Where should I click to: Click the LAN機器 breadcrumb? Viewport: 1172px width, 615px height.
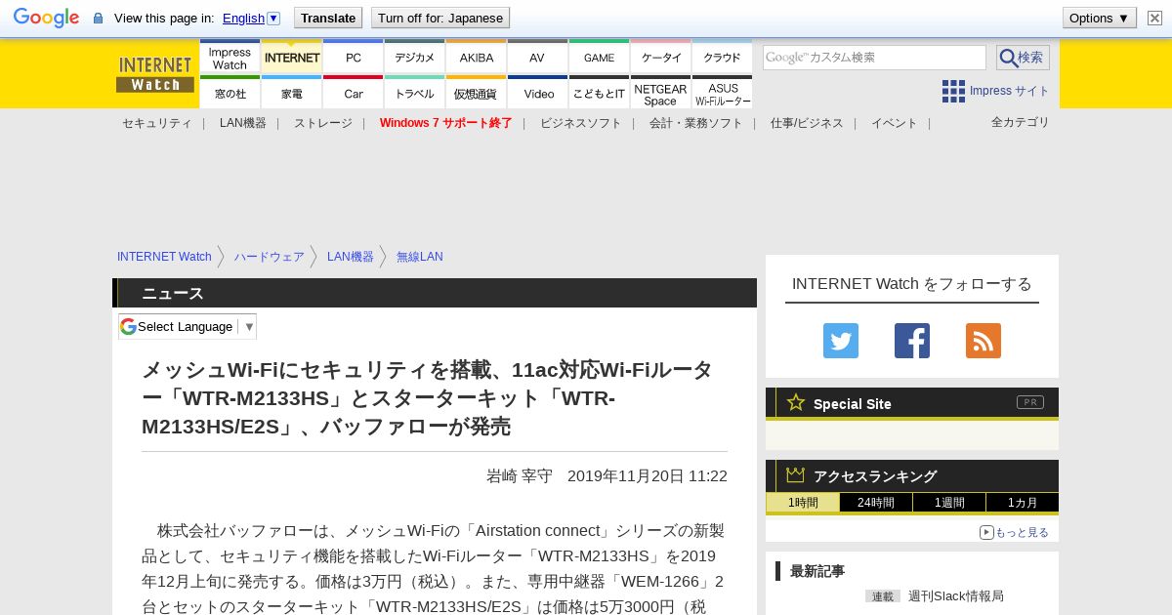pyautogui.click(x=351, y=257)
